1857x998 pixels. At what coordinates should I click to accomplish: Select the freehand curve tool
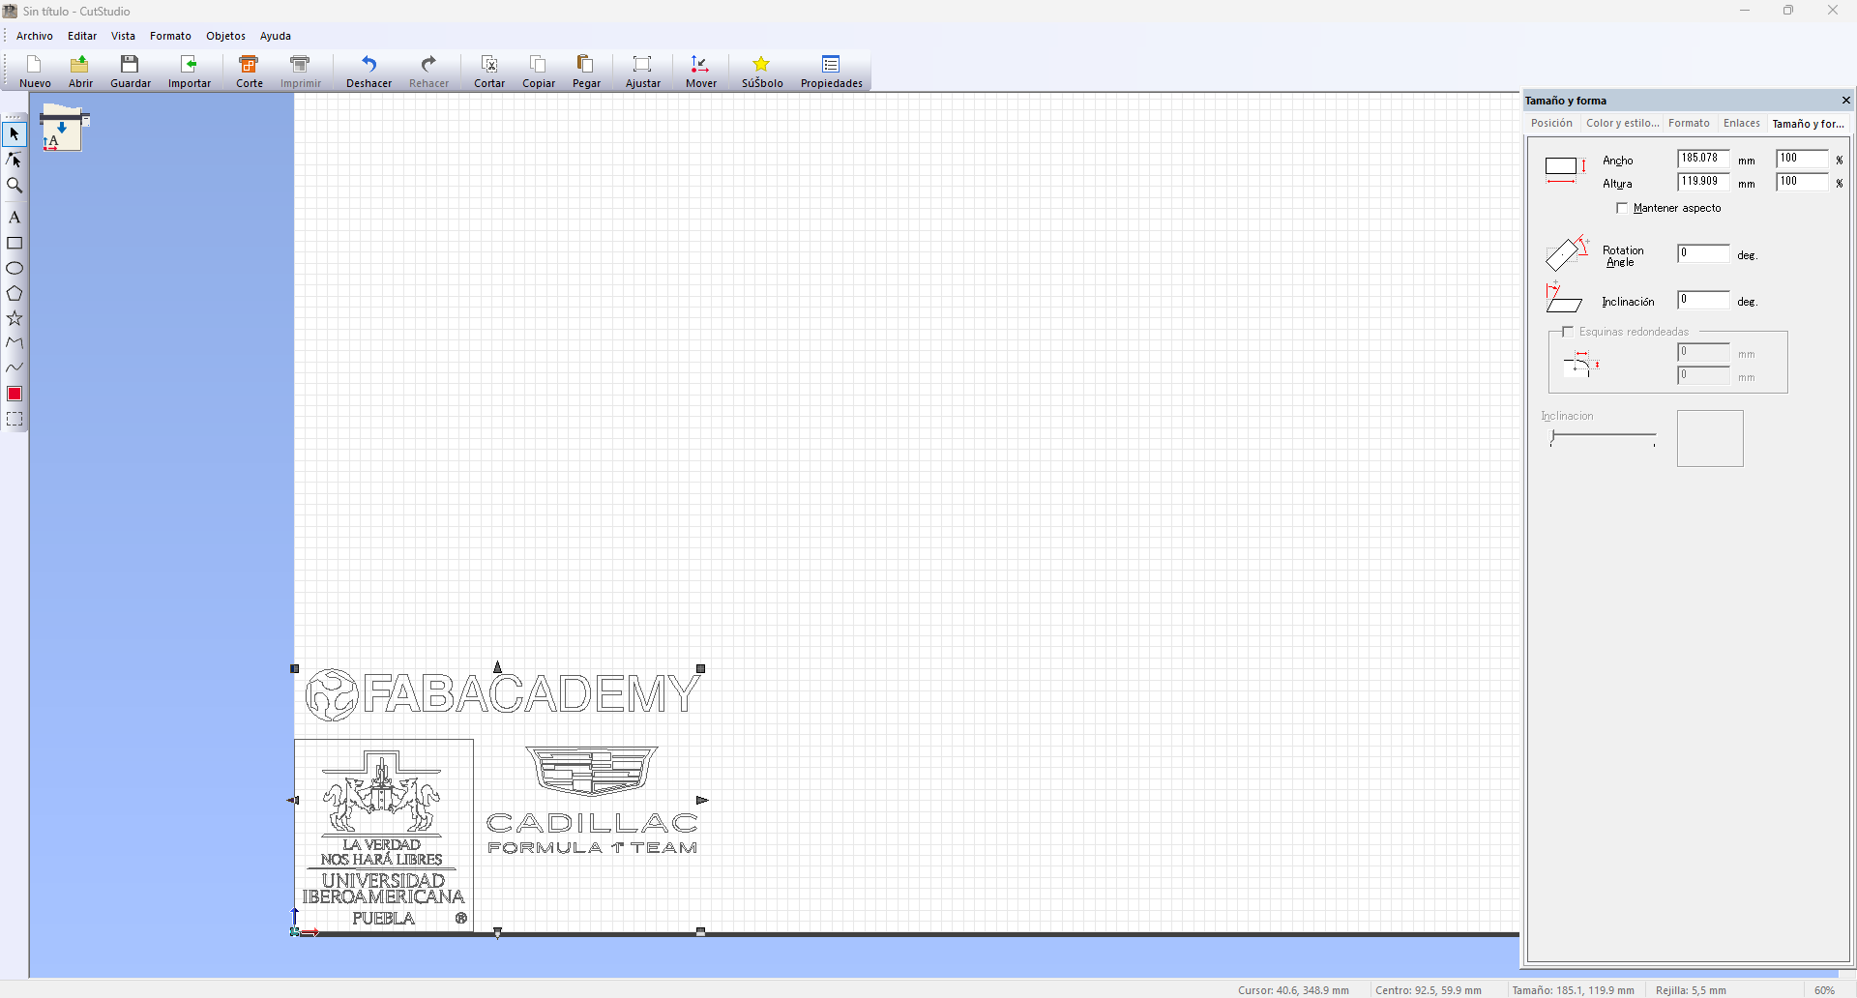pos(15,367)
